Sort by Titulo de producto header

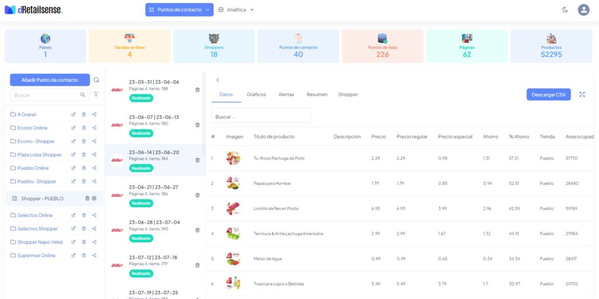(x=274, y=136)
